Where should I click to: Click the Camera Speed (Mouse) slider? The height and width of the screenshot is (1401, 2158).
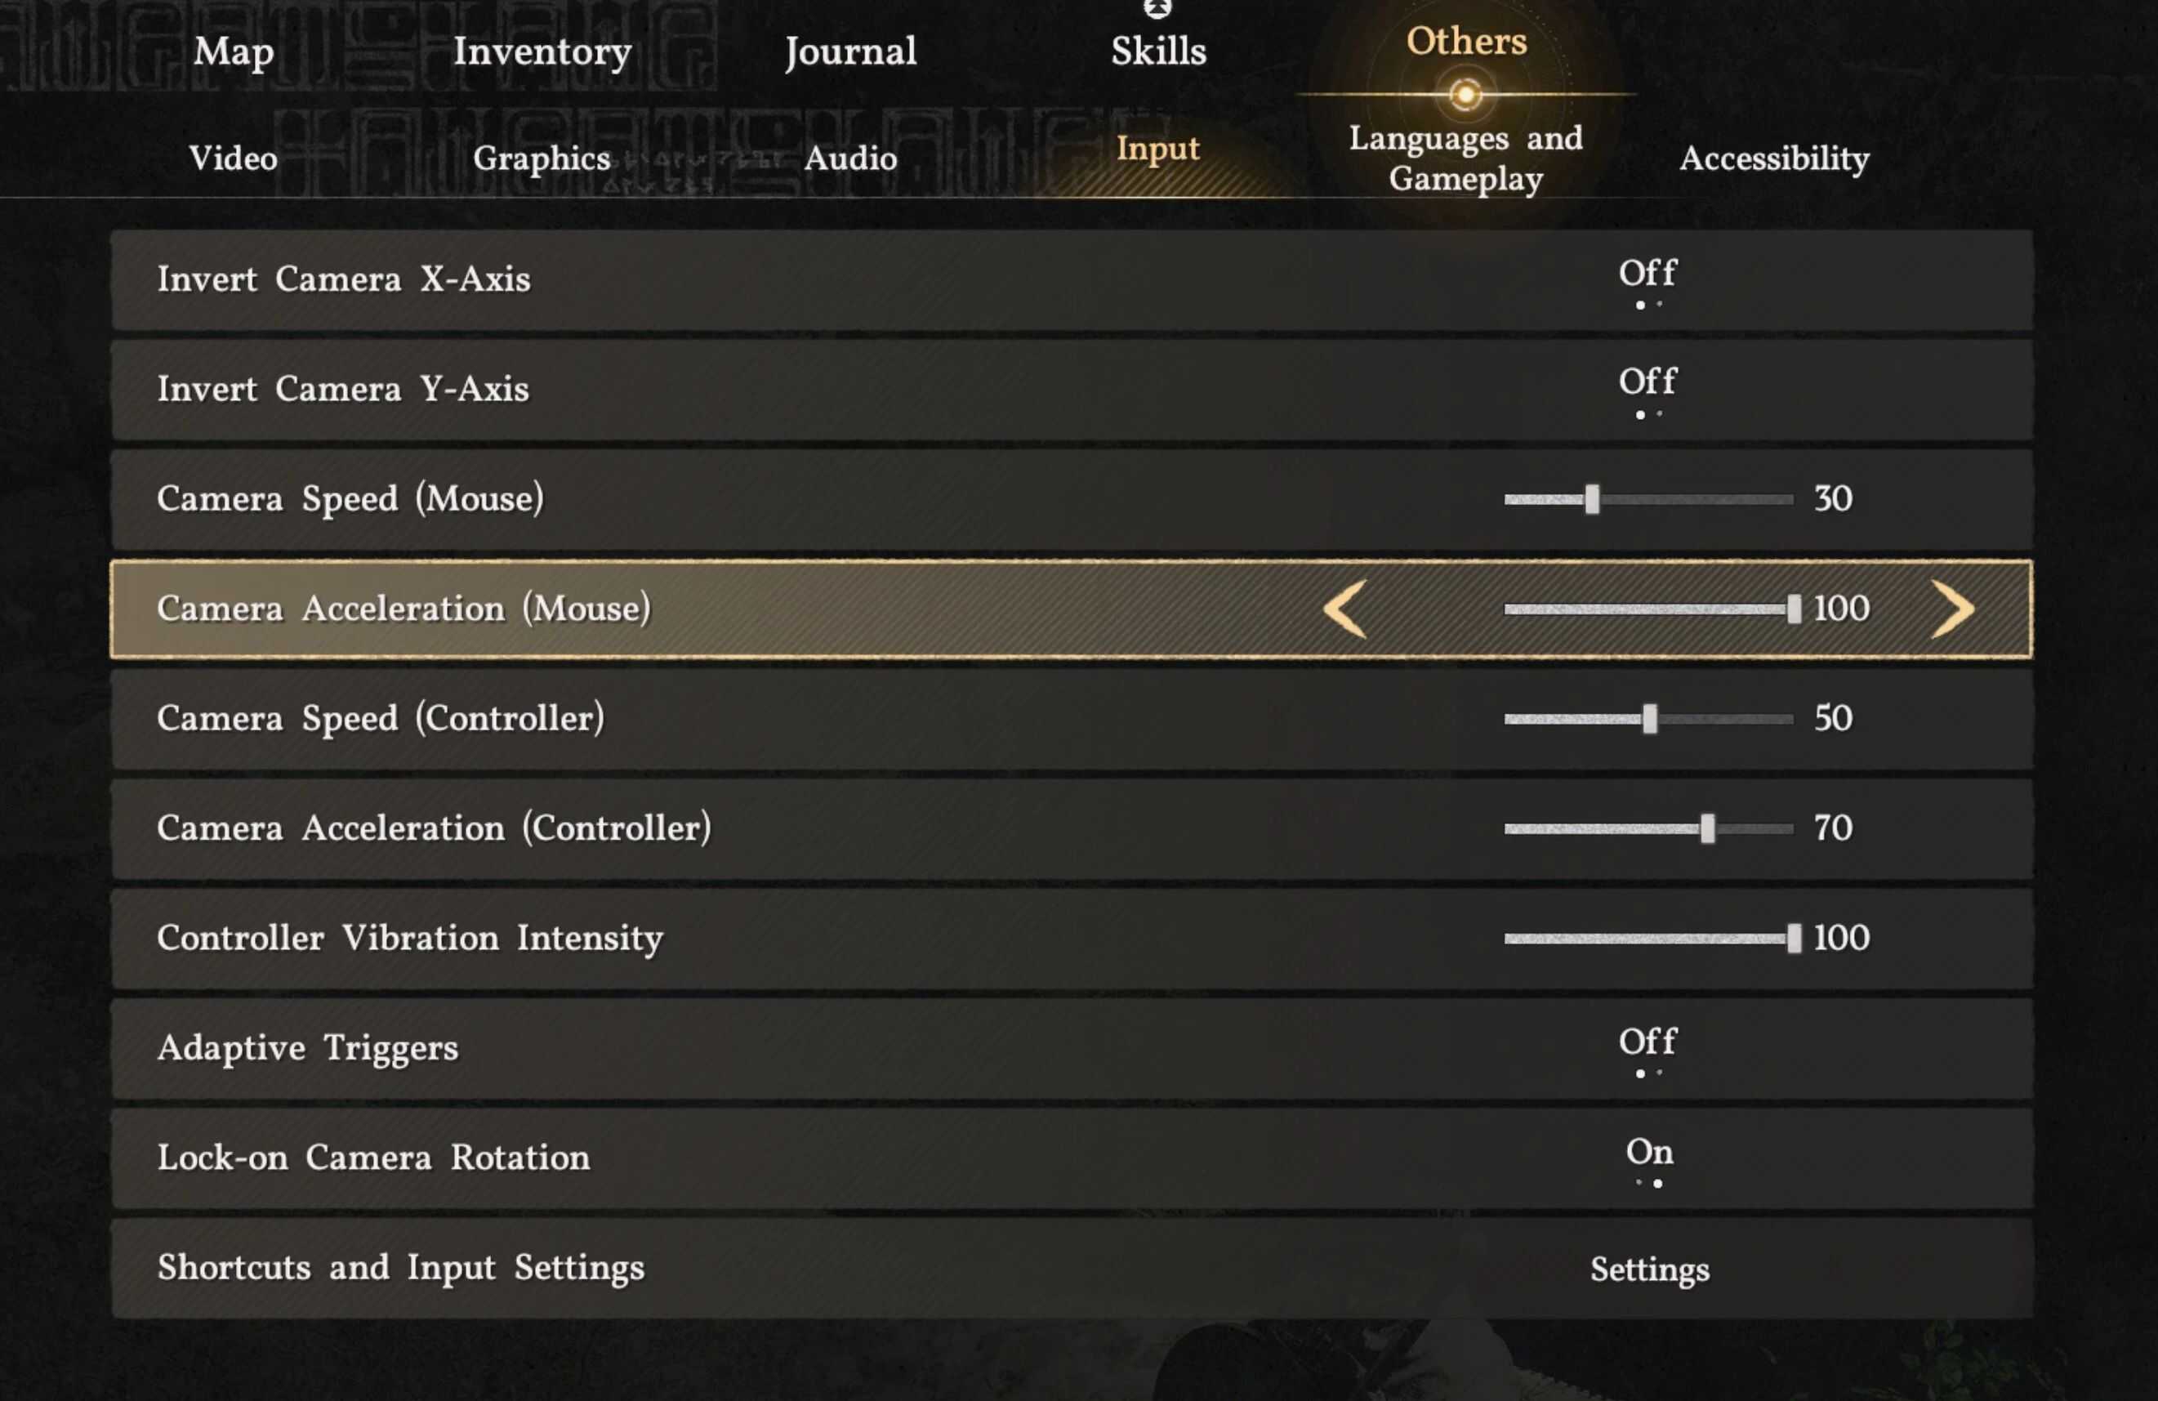tap(1593, 499)
